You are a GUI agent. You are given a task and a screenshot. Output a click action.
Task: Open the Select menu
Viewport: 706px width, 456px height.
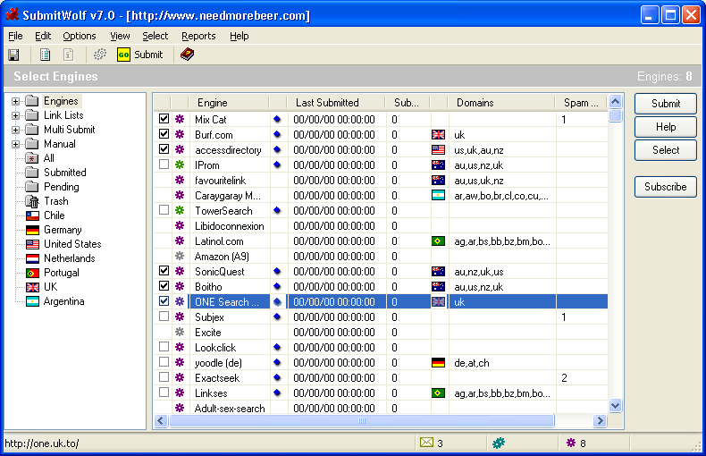click(x=155, y=36)
